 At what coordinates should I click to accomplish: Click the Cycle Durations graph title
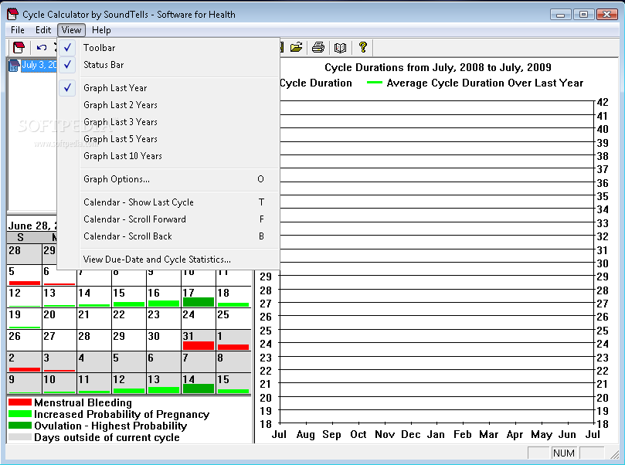(x=438, y=67)
